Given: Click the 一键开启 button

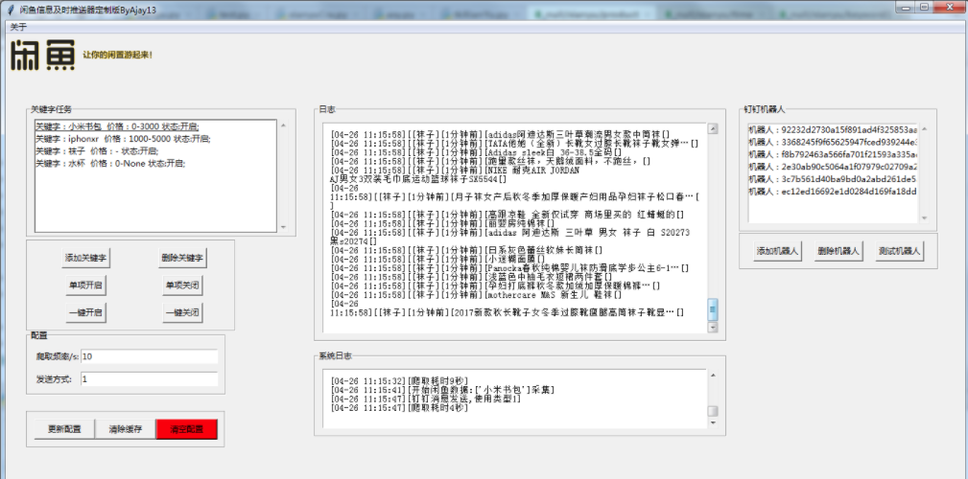Looking at the screenshot, I should pos(85,312).
